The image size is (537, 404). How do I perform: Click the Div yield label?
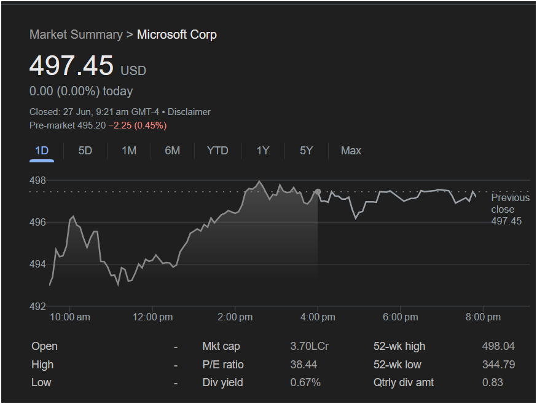click(x=222, y=382)
